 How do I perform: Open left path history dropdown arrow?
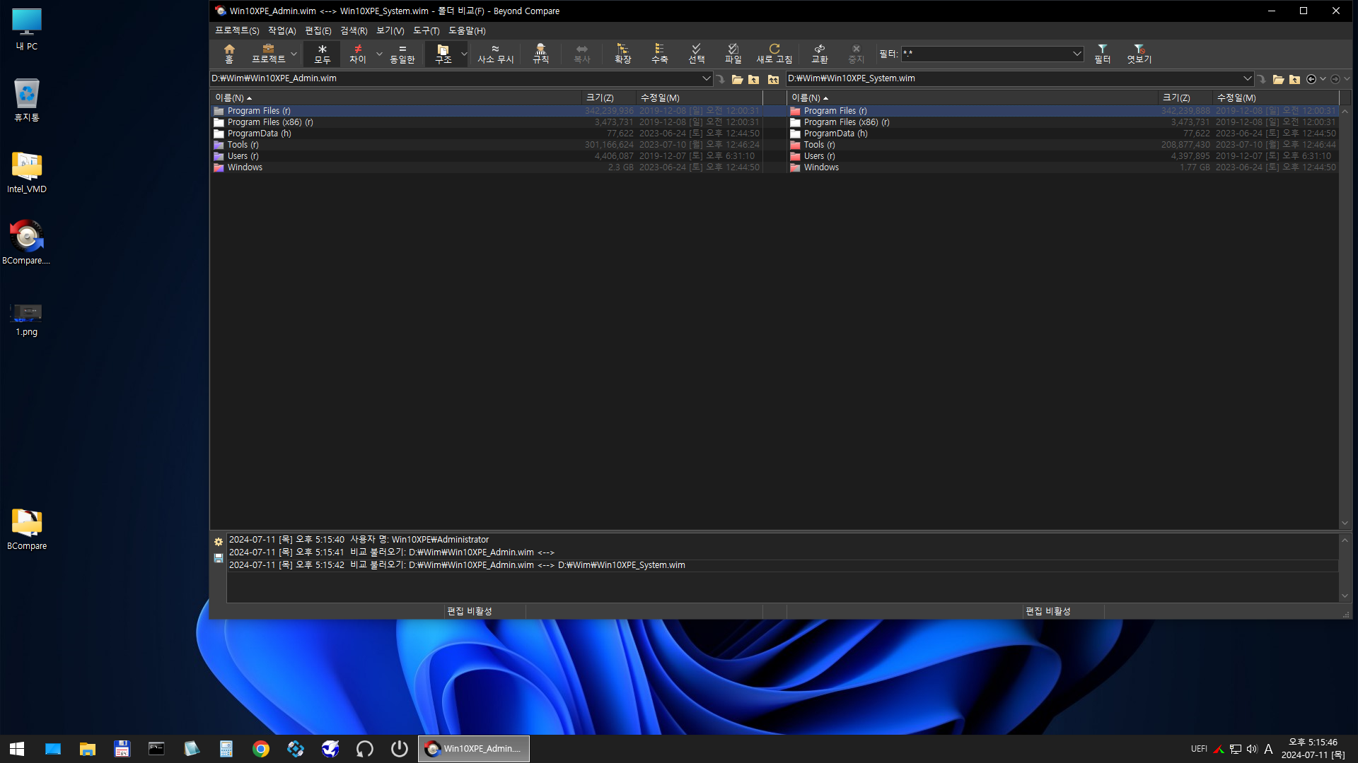706,78
